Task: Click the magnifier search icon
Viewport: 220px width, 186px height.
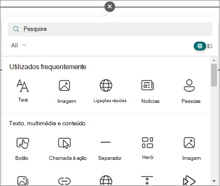Action: pyautogui.click(x=16, y=29)
